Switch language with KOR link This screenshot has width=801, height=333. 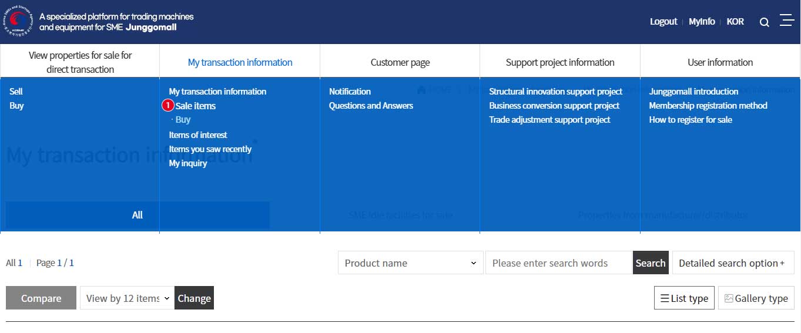pyautogui.click(x=735, y=22)
